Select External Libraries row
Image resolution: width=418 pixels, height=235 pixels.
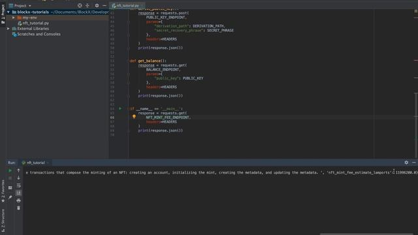point(57,29)
